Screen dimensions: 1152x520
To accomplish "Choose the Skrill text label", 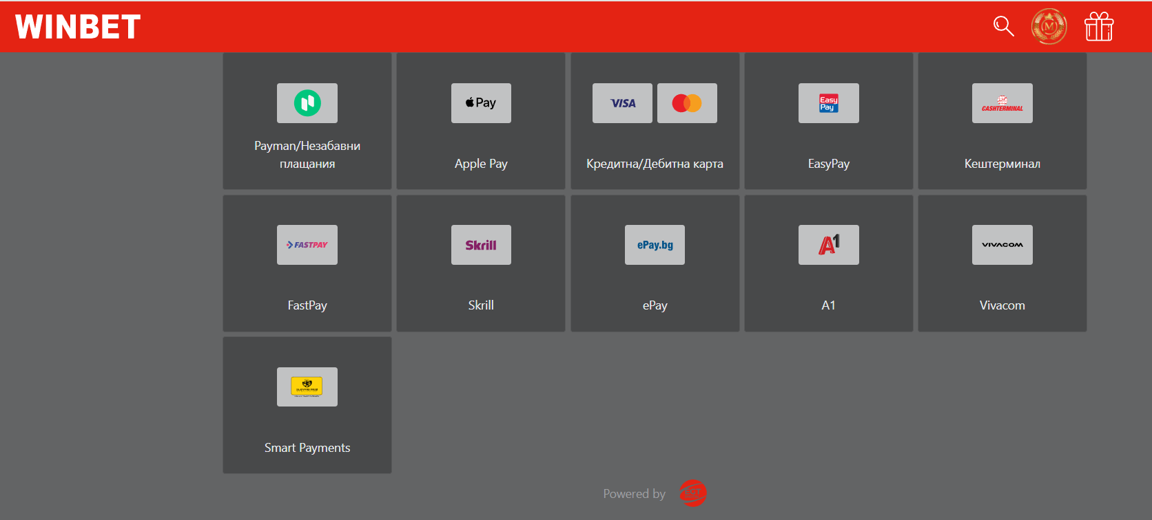I will tap(481, 305).
